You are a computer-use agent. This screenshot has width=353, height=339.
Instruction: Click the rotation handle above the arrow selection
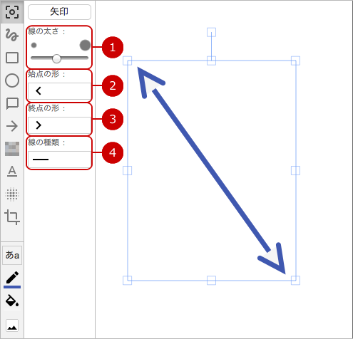(x=211, y=32)
